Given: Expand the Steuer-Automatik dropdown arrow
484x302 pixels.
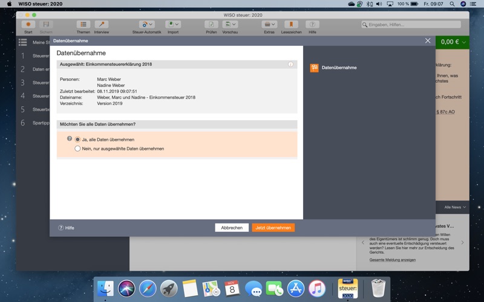Looking at the screenshot, I should click(x=151, y=24).
